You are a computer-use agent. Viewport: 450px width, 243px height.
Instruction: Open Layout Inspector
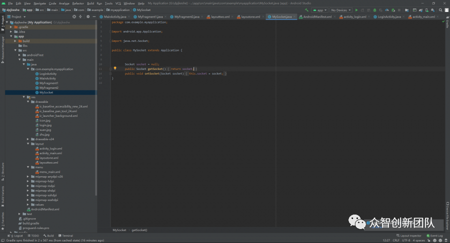point(408,236)
